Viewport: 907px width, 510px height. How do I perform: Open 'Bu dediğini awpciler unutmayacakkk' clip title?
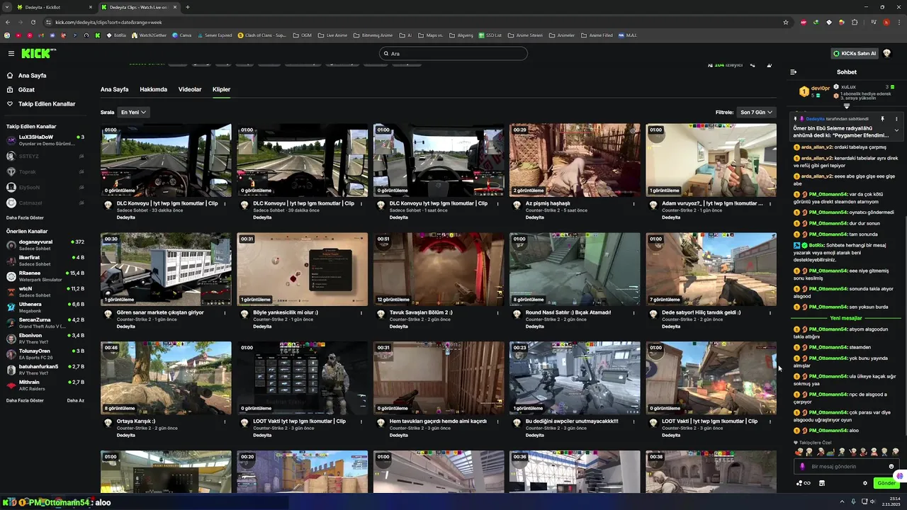572,421
